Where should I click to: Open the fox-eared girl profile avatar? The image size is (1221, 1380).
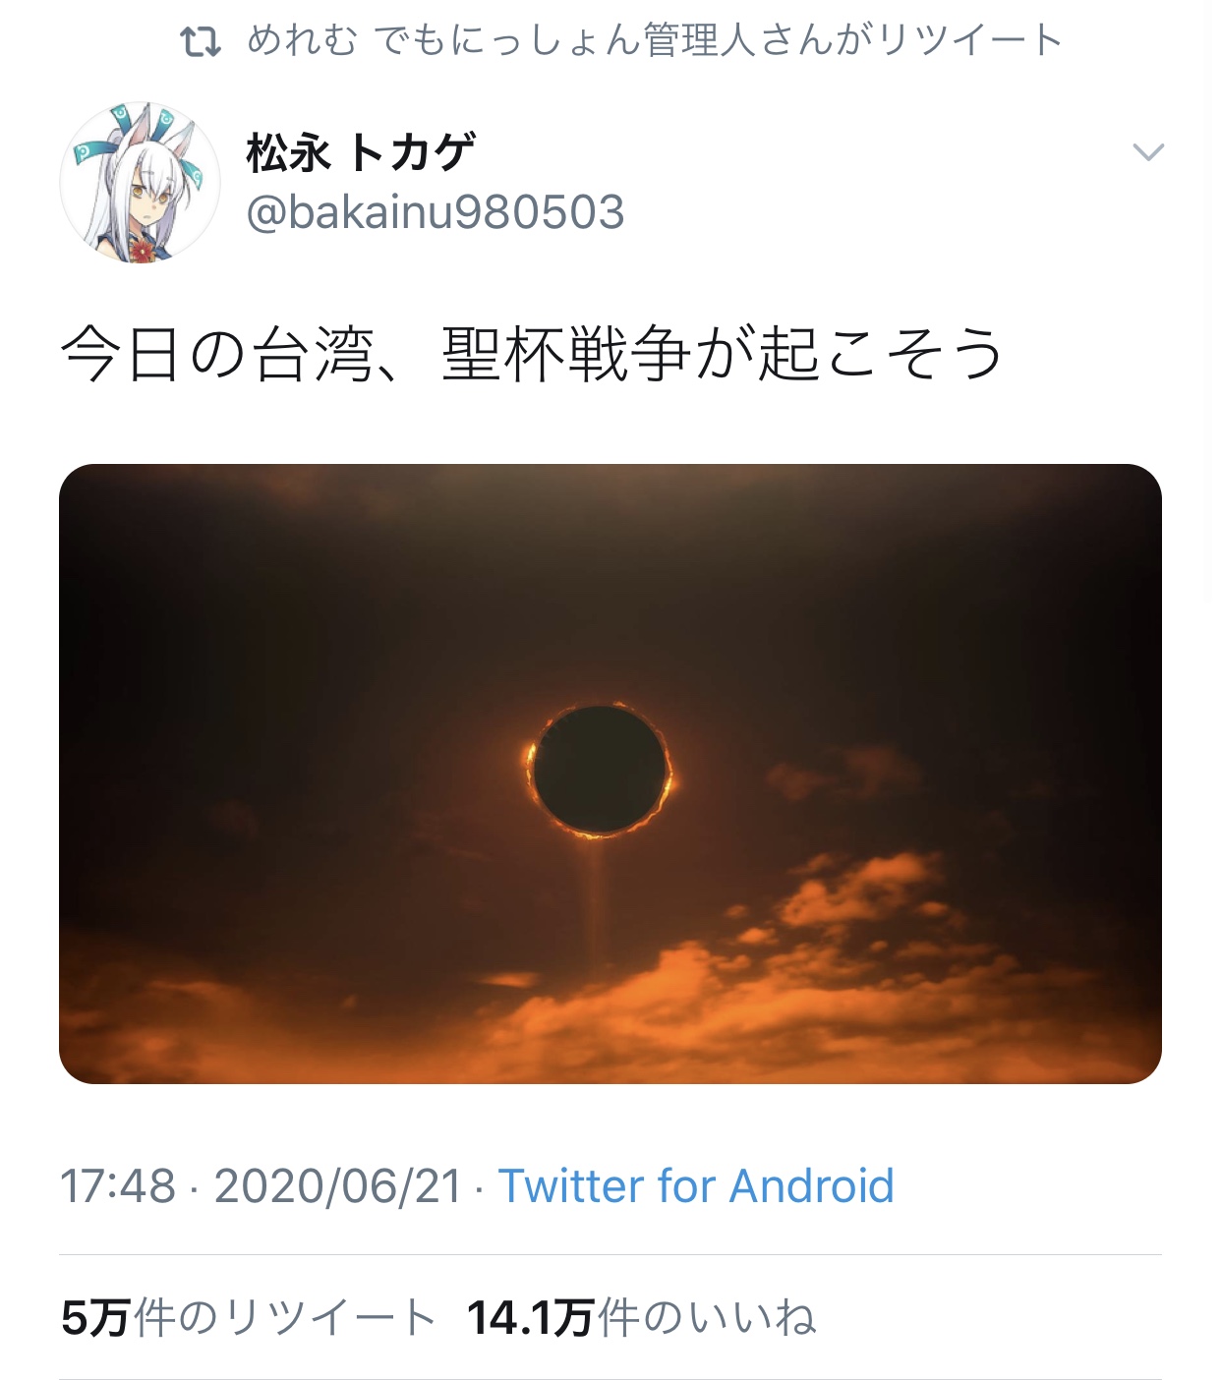pyautogui.click(x=141, y=182)
